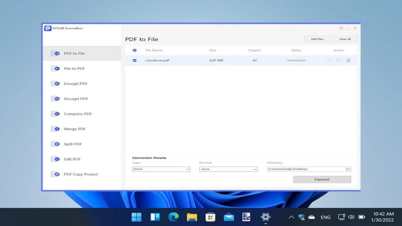The image size is (402, 226).
Task: Click the Page(s) column header
Action: coord(255,50)
